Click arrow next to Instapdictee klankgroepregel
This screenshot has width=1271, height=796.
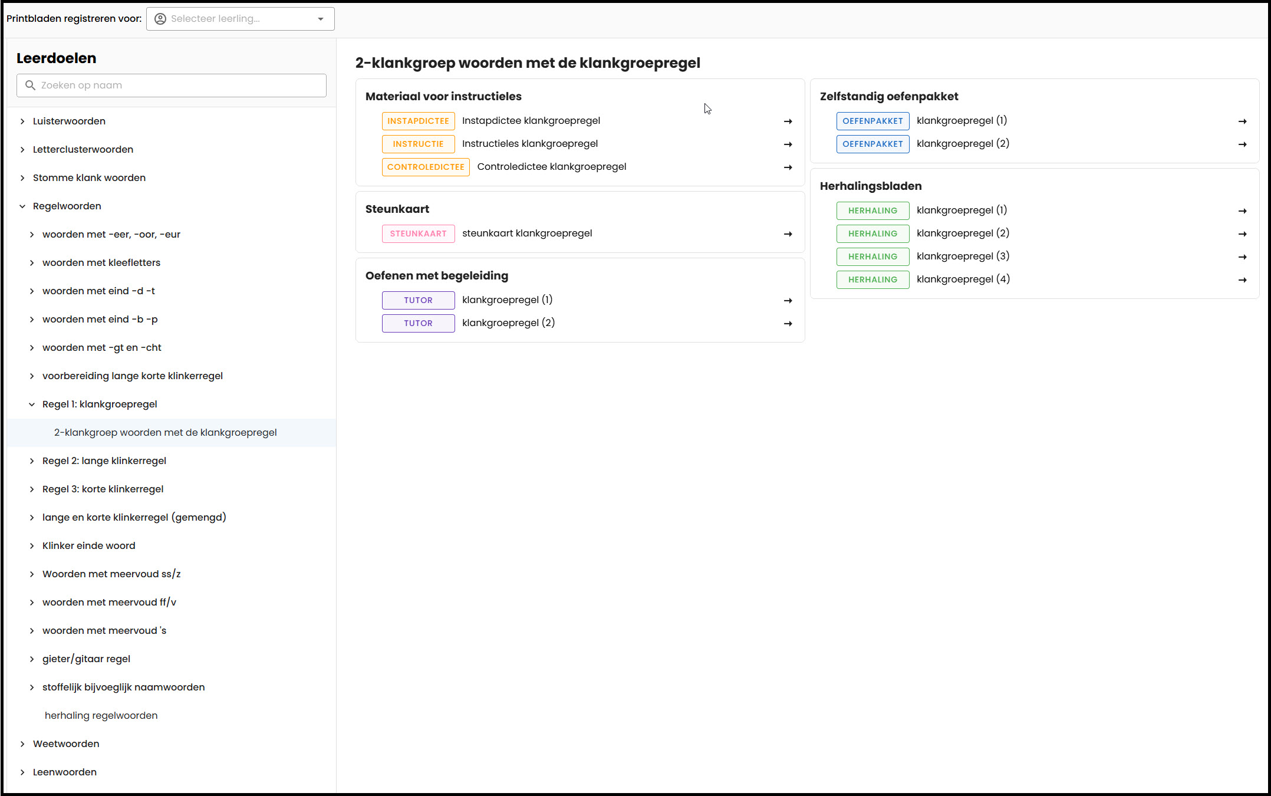click(x=788, y=121)
